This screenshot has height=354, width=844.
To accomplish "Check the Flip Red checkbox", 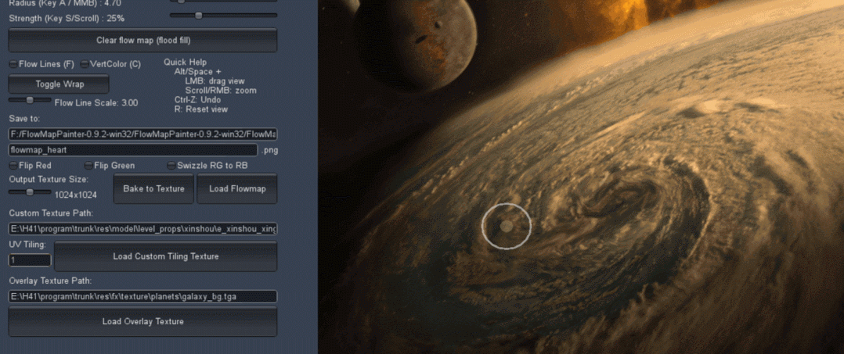I will tap(13, 166).
